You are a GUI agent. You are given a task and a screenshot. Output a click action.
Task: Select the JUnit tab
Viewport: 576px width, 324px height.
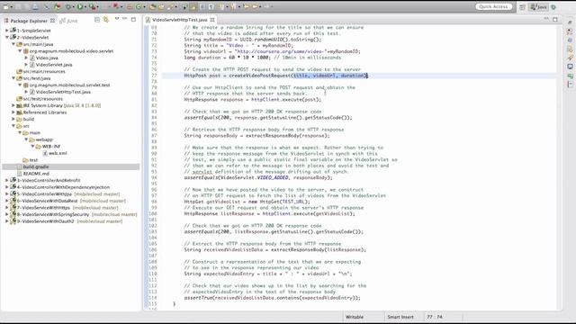coord(68,21)
